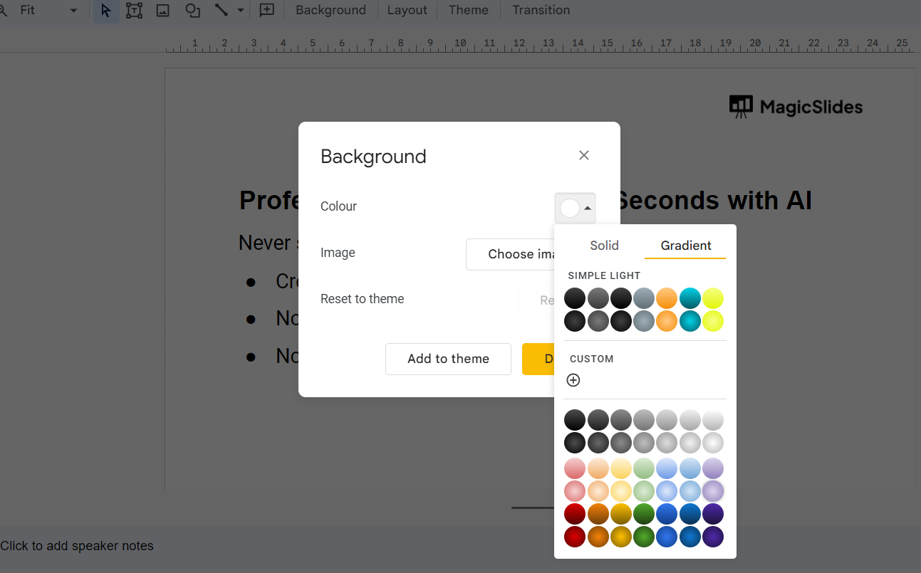921x573 pixels.
Task: Select the dark red linear gradient
Action: 575,514
